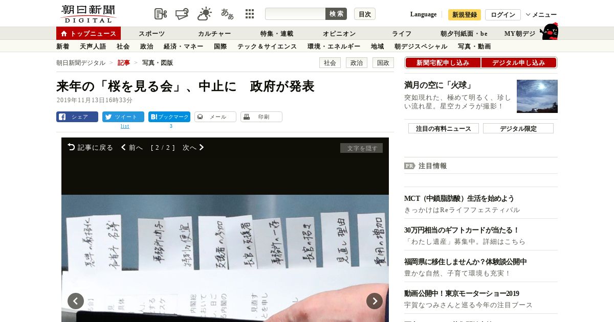Viewport: 614px width, 322px height.
Task: Click the 検索 search button
Action: (336, 14)
